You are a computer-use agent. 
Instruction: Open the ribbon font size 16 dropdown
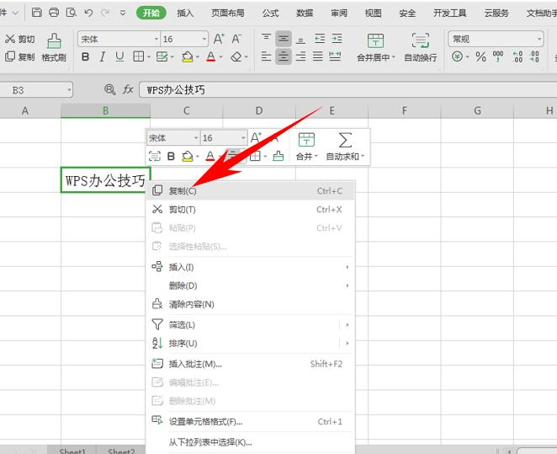(x=204, y=39)
